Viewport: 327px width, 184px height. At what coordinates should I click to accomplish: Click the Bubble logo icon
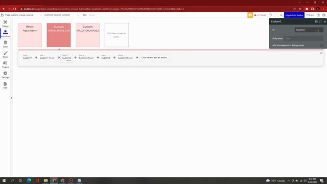(2, 15)
